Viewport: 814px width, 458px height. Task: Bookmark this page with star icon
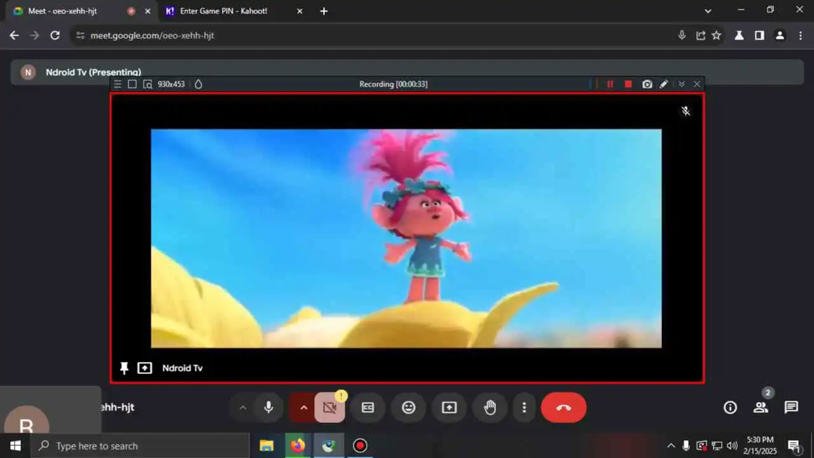point(717,36)
